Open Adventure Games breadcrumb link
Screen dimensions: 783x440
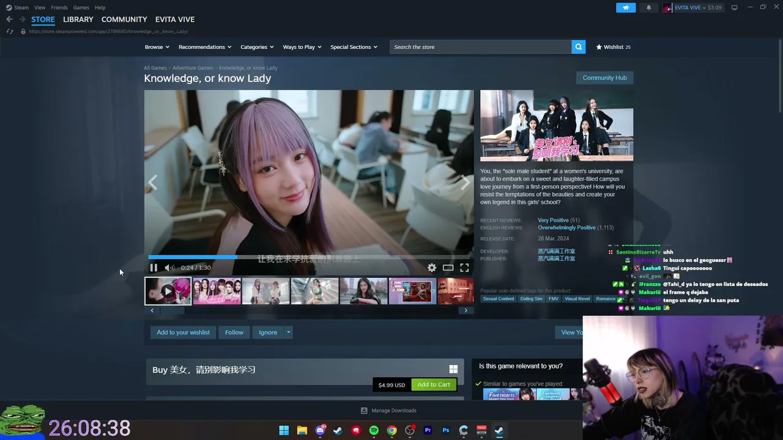pyautogui.click(x=193, y=68)
